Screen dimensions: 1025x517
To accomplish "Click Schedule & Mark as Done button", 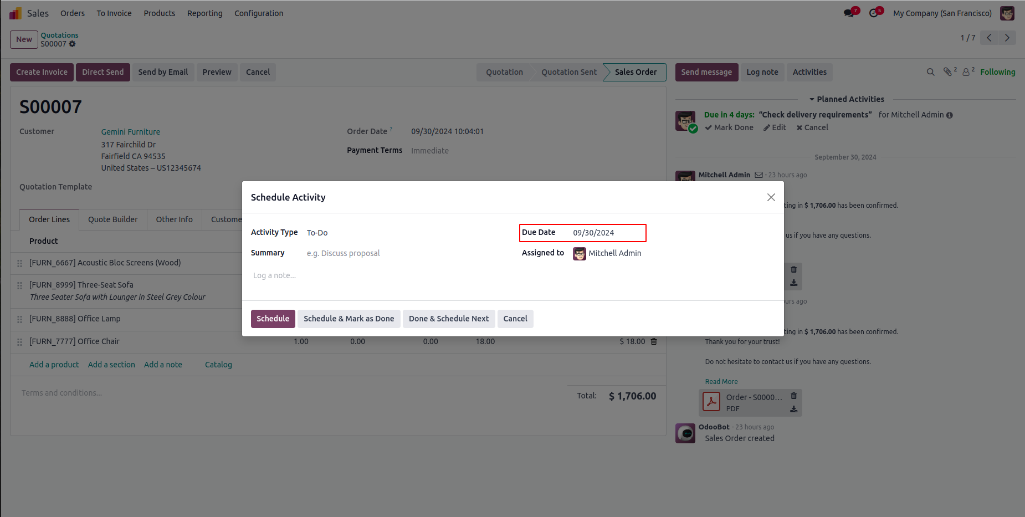I will click(x=348, y=319).
